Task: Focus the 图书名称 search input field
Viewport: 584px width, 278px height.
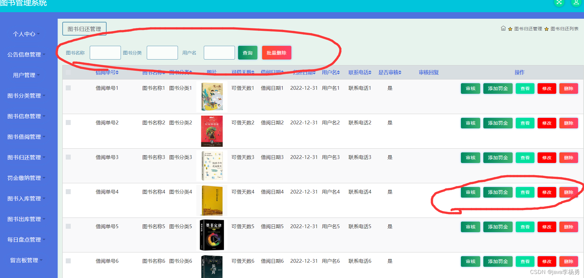Action: [105, 53]
